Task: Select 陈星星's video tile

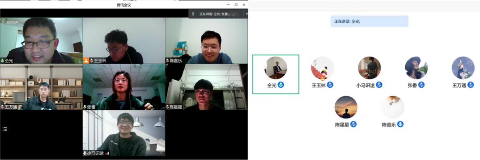Action: (206, 86)
